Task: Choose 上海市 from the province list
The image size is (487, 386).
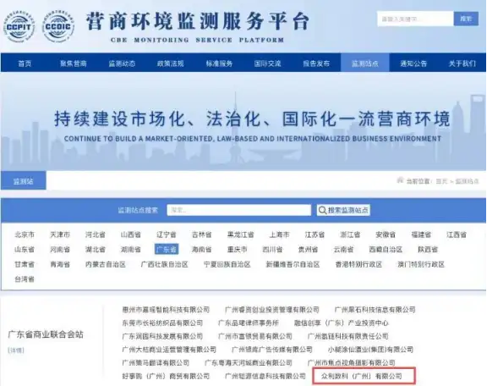Action: 279,234
